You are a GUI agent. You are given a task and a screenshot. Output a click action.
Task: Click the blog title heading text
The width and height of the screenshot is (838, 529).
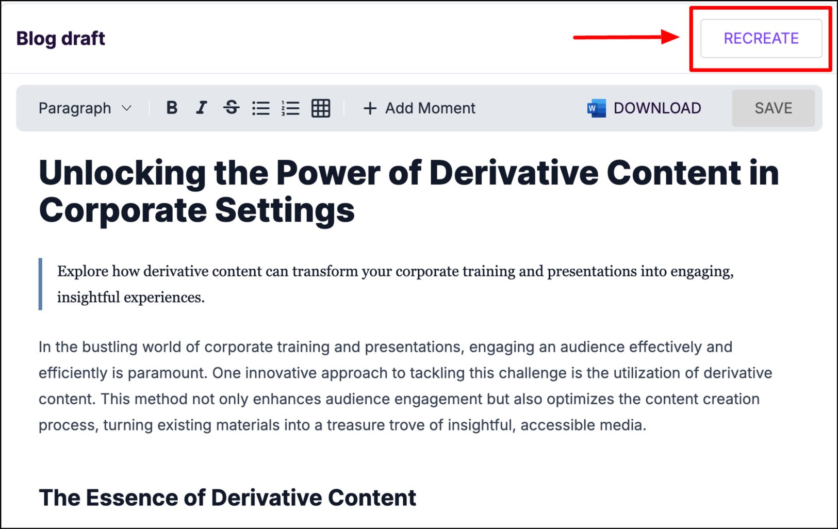(x=408, y=191)
